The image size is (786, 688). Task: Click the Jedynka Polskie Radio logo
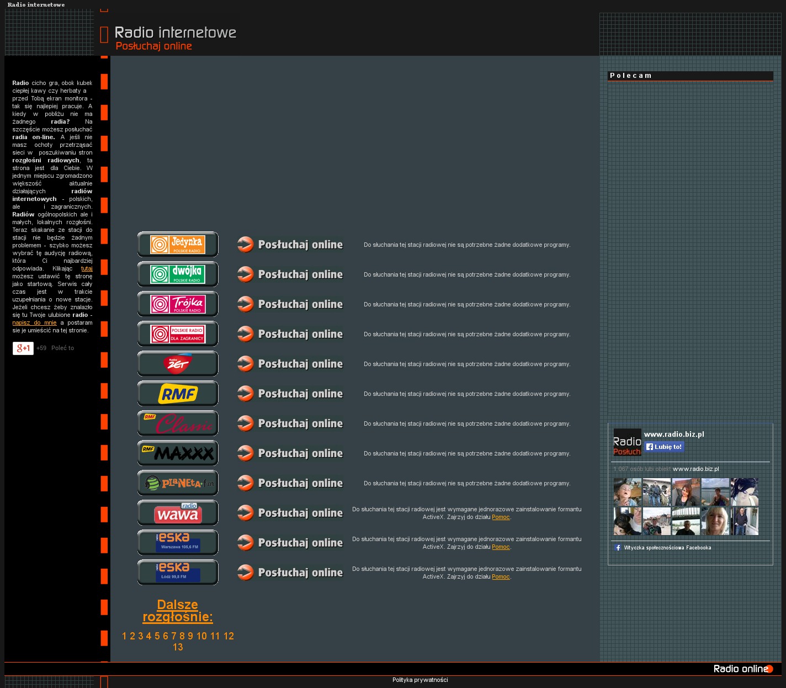pos(178,244)
